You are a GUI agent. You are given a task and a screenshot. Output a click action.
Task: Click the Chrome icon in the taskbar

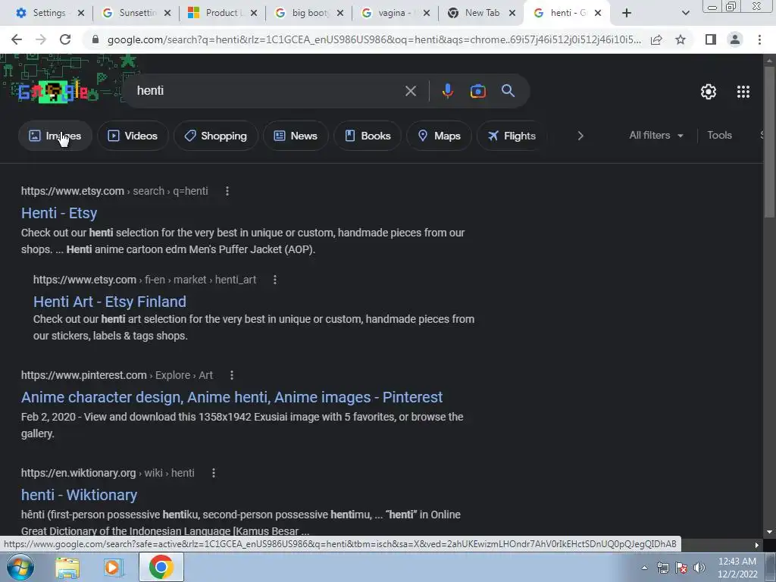point(161,567)
